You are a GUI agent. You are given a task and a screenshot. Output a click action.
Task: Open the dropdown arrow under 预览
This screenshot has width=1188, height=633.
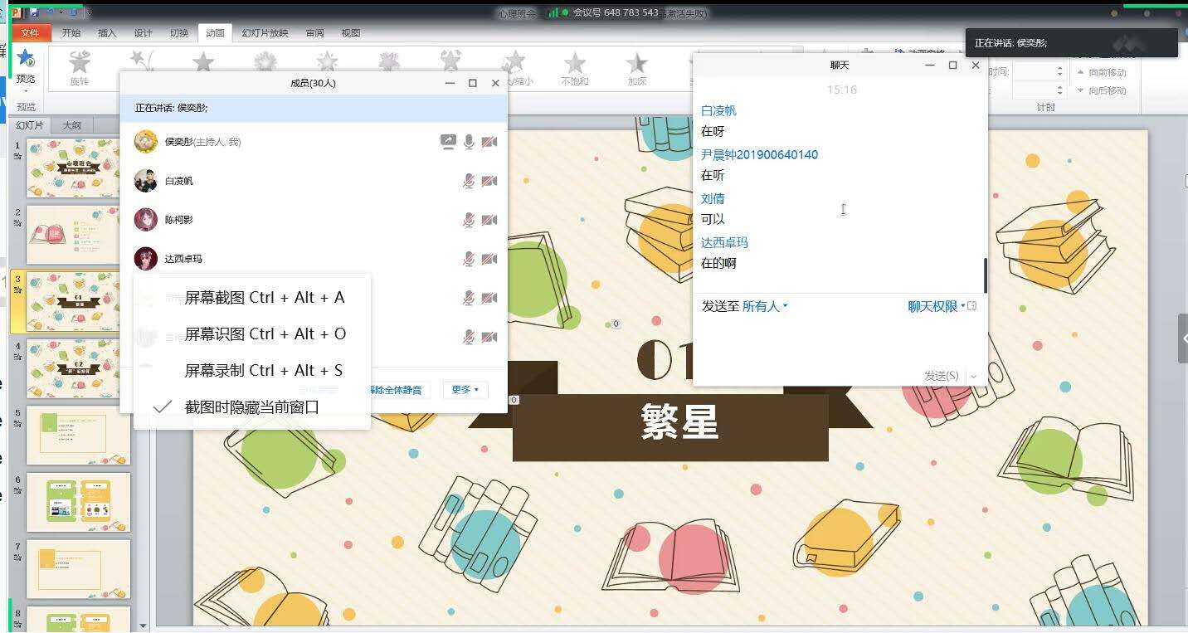tap(26, 90)
